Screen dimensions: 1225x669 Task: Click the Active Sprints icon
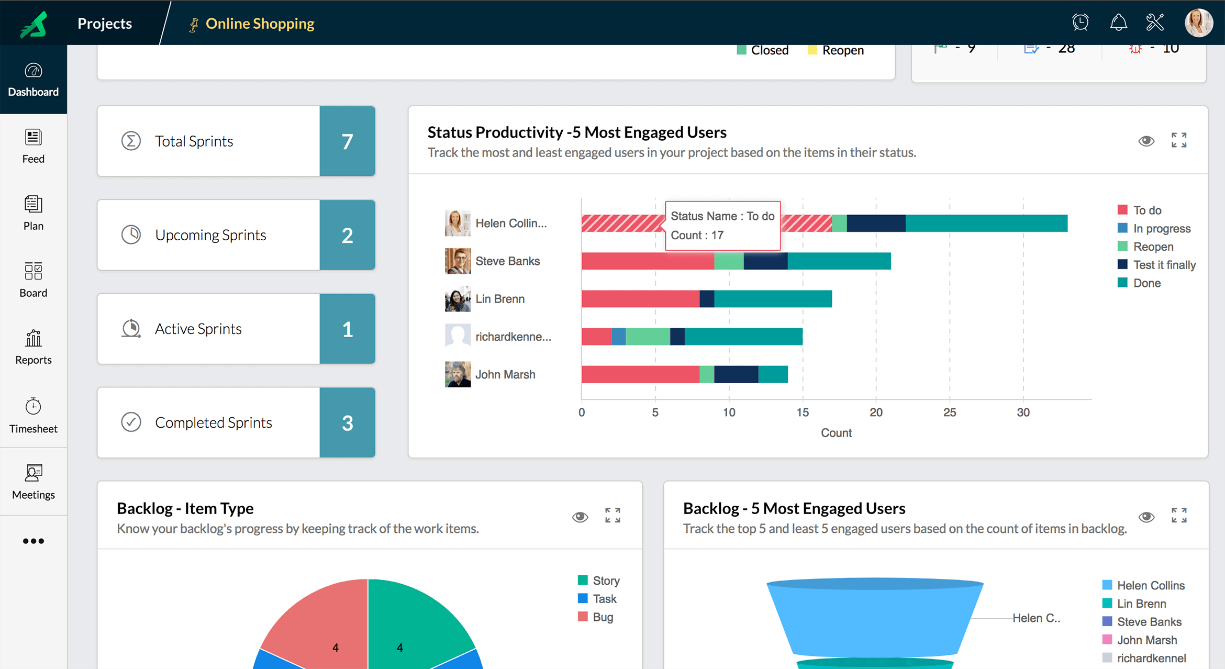coord(131,329)
